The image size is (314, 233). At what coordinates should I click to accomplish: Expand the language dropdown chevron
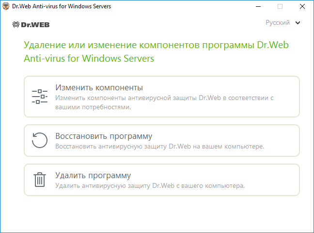[298, 23]
